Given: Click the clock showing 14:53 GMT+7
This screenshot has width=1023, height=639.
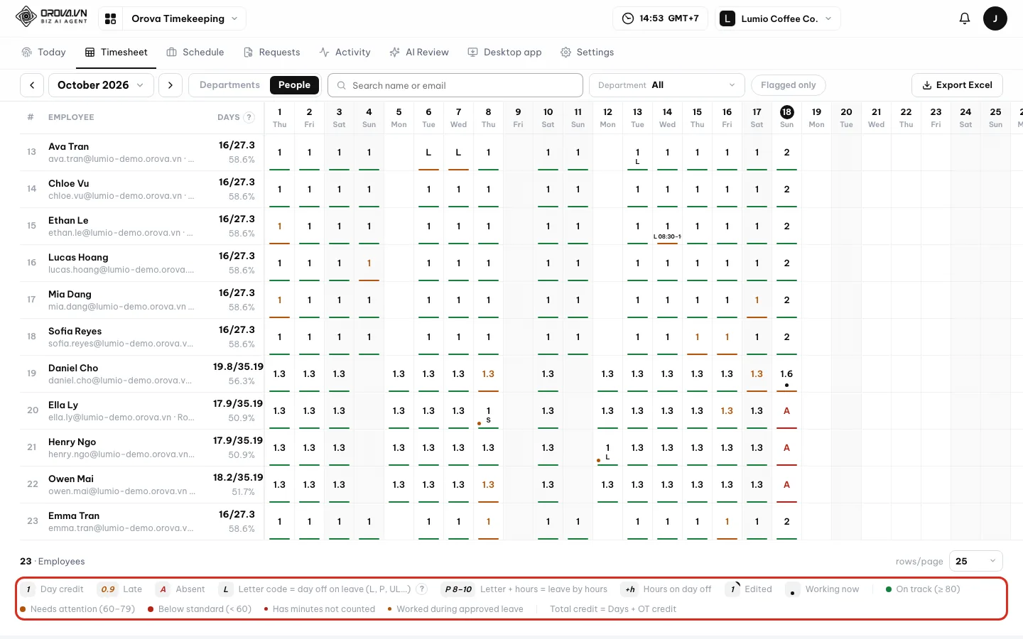Looking at the screenshot, I should pos(660,18).
